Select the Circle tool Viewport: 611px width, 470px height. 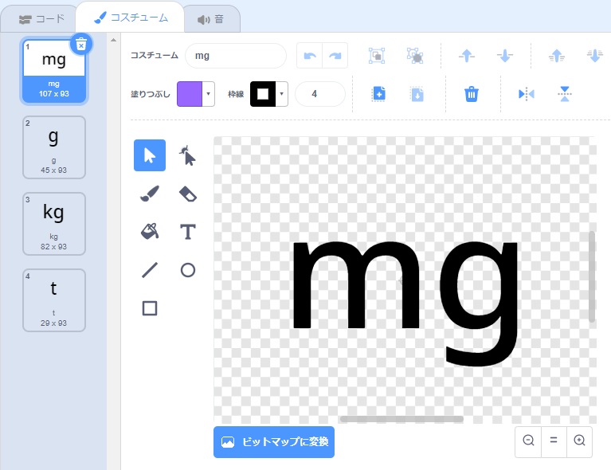pos(187,270)
